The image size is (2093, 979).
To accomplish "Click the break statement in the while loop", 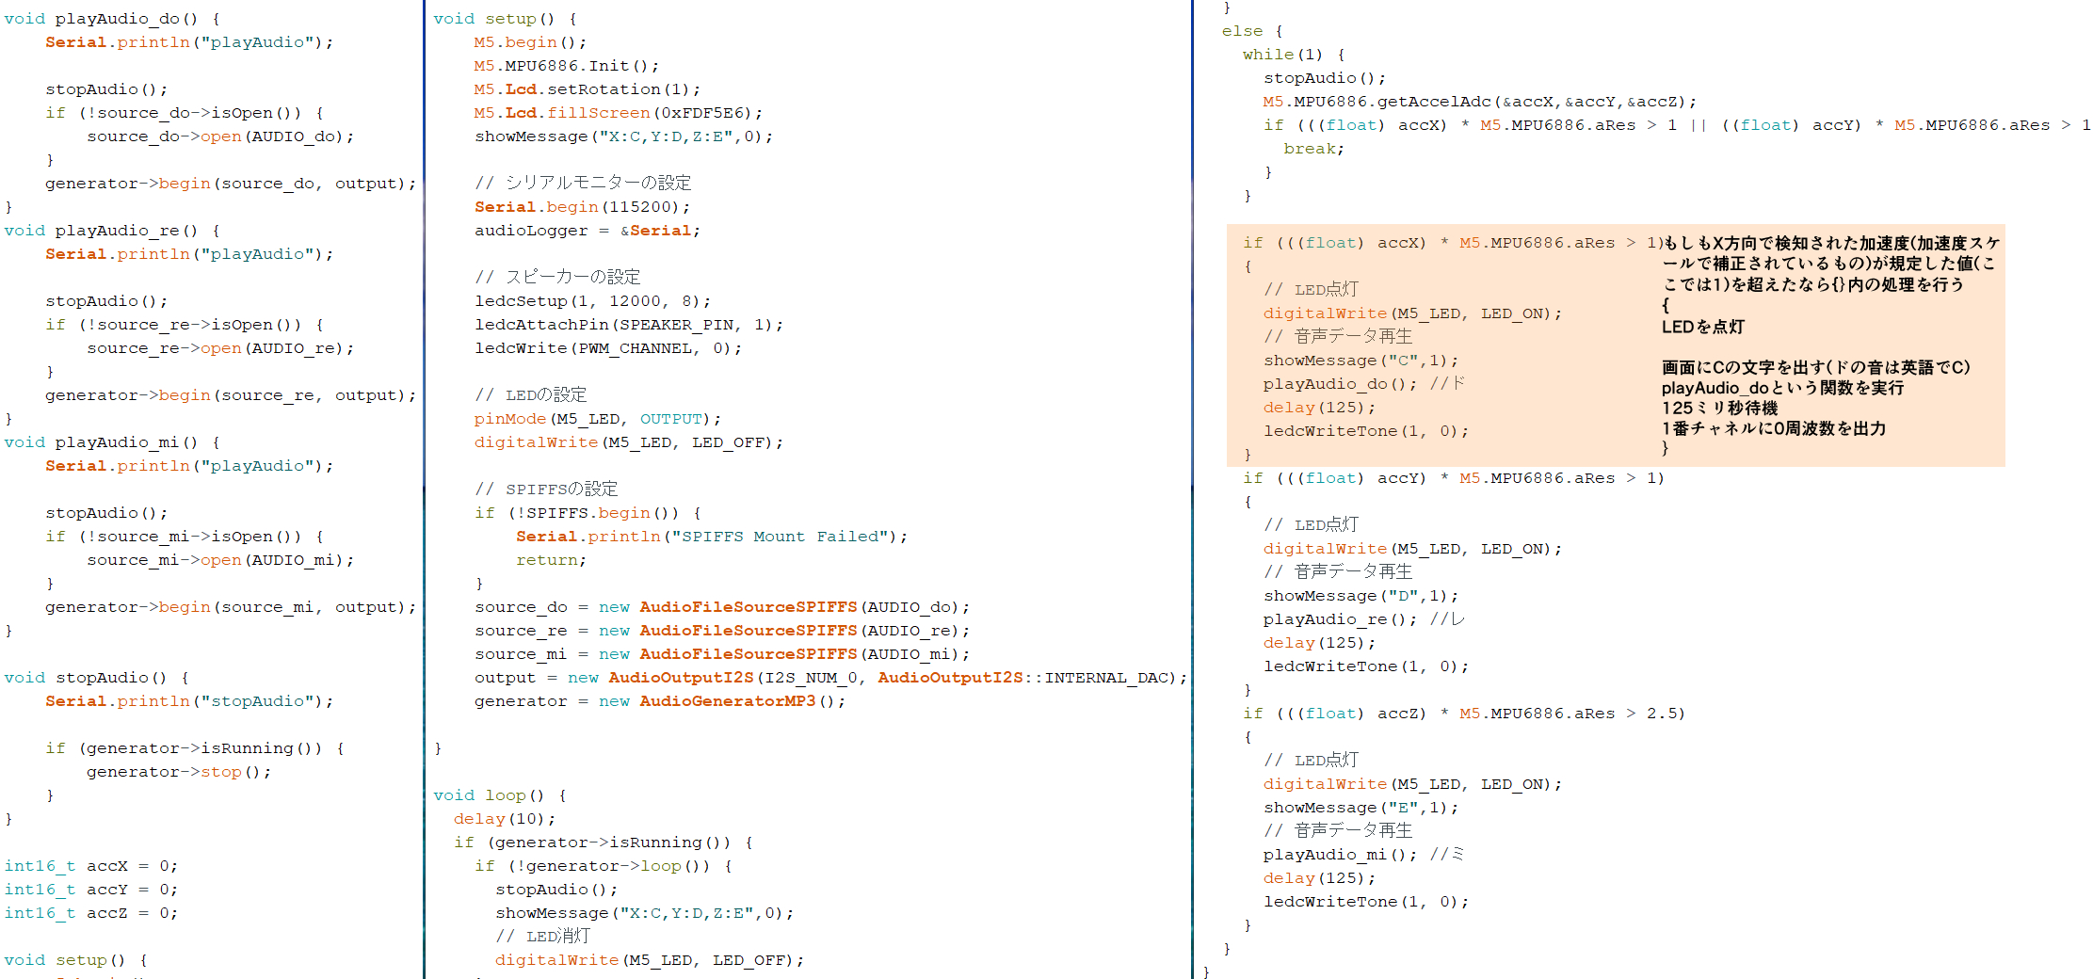I will point(1313,149).
